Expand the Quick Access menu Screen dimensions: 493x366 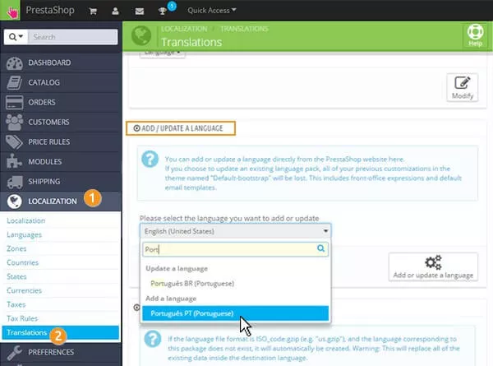tap(212, 11)
